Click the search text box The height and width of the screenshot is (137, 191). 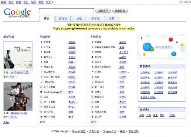(67, 11)
